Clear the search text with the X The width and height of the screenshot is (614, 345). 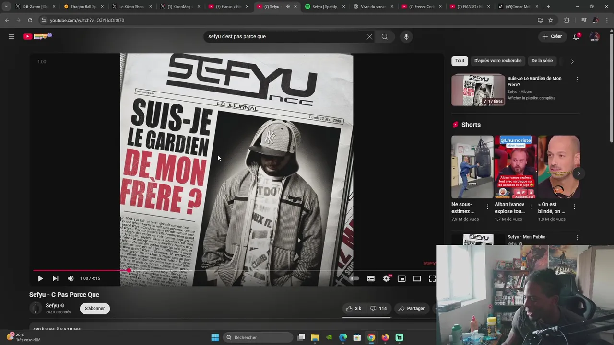(x=369, y=37)
